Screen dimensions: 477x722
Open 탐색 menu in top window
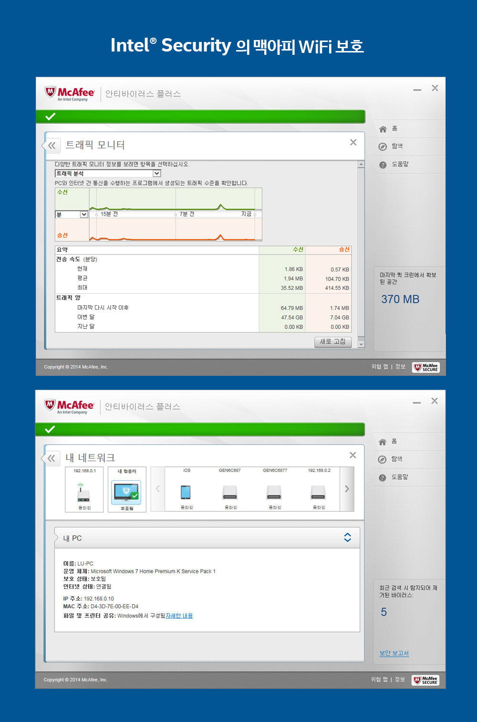pos(397,146)
